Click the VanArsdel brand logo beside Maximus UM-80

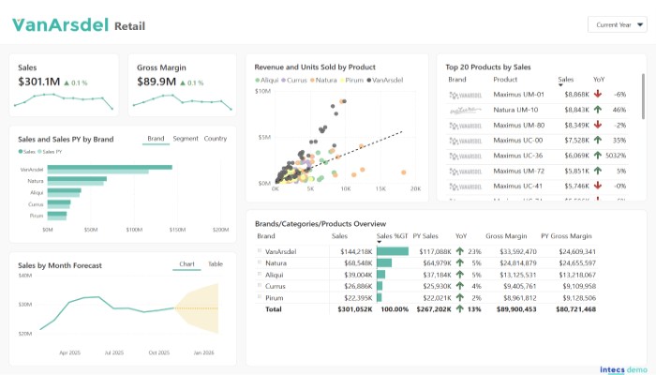[x=465, y=125]
